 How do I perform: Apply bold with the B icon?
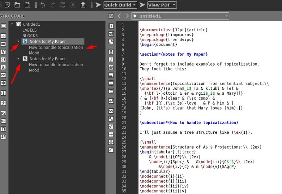[111, 52]
